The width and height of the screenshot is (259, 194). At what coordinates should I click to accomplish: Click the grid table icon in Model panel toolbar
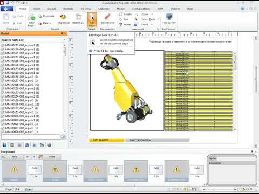coord(12,145)
